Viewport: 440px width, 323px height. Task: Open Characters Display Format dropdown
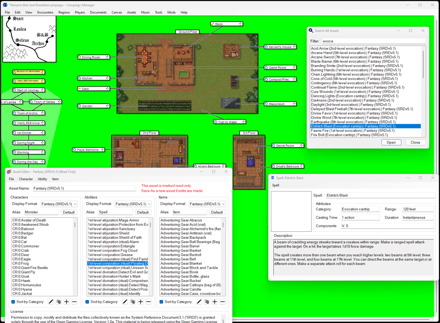click(x=59, y=204)
